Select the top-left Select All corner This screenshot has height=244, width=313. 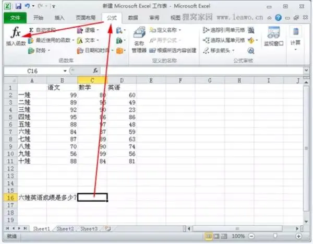[10, 80]
